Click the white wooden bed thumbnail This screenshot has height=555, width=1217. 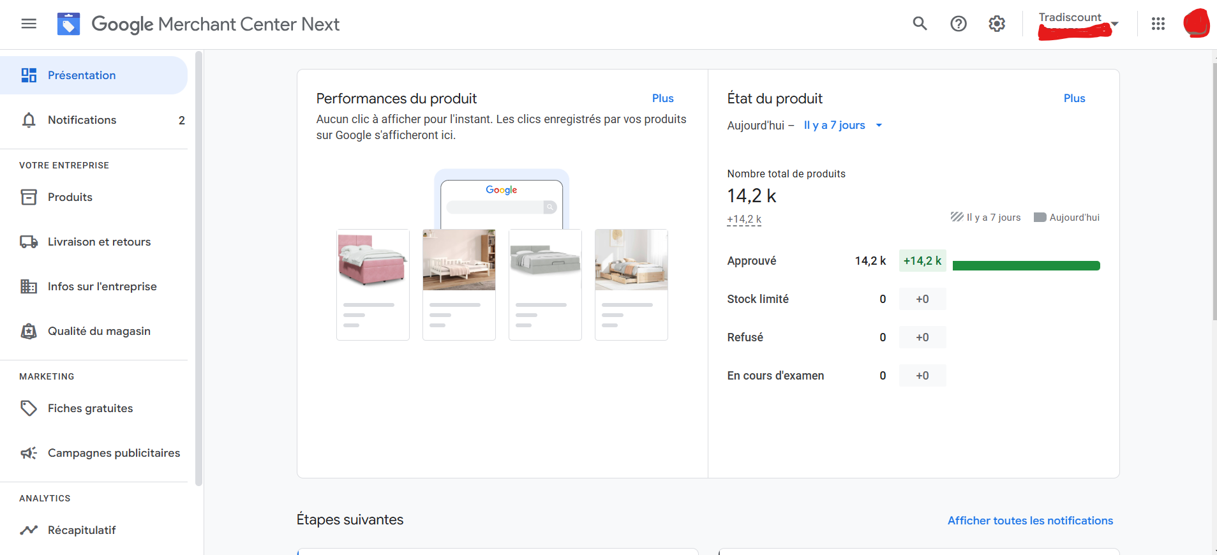click(459, 260)
